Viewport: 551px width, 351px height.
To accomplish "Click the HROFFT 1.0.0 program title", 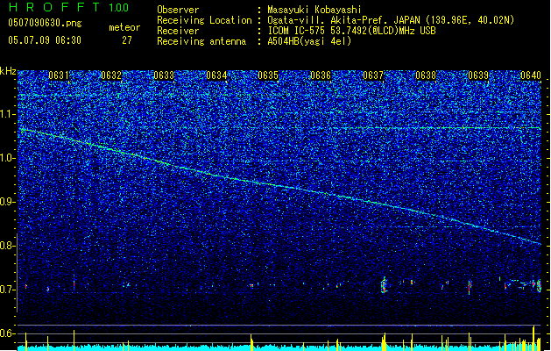I will coord(69,7).
